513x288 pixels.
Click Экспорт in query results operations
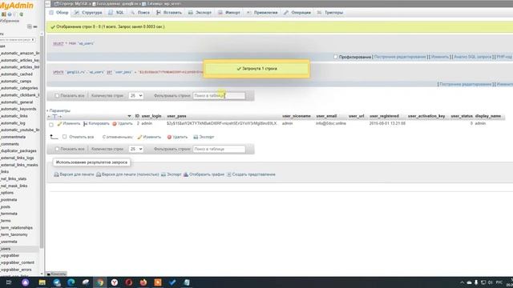pyautogui.click(x=171, y=174)
